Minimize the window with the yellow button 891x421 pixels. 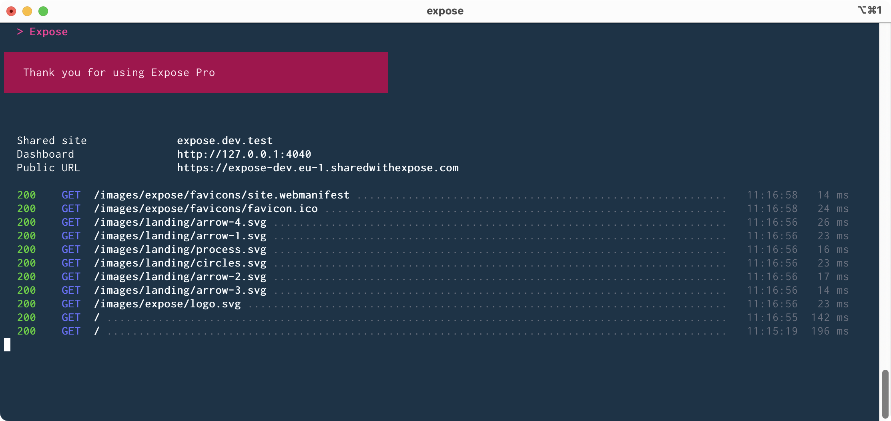tap(27, 11)
